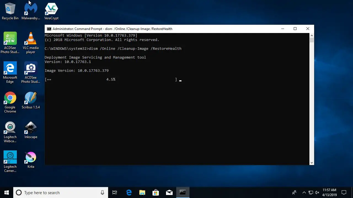353x198 pixels.
Task: Click Command Prompt title bar system icon
Action: coord(49,29)
